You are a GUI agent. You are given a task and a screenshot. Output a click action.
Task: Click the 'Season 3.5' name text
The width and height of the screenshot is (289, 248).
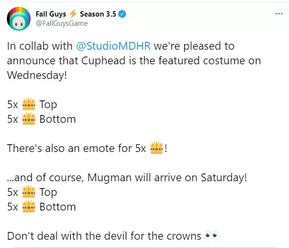[x=98, y=14]
